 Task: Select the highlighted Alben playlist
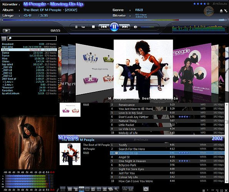[x=29, y=50]
